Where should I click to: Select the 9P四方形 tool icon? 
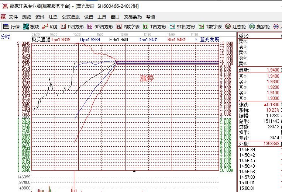[x=90, y=27]
